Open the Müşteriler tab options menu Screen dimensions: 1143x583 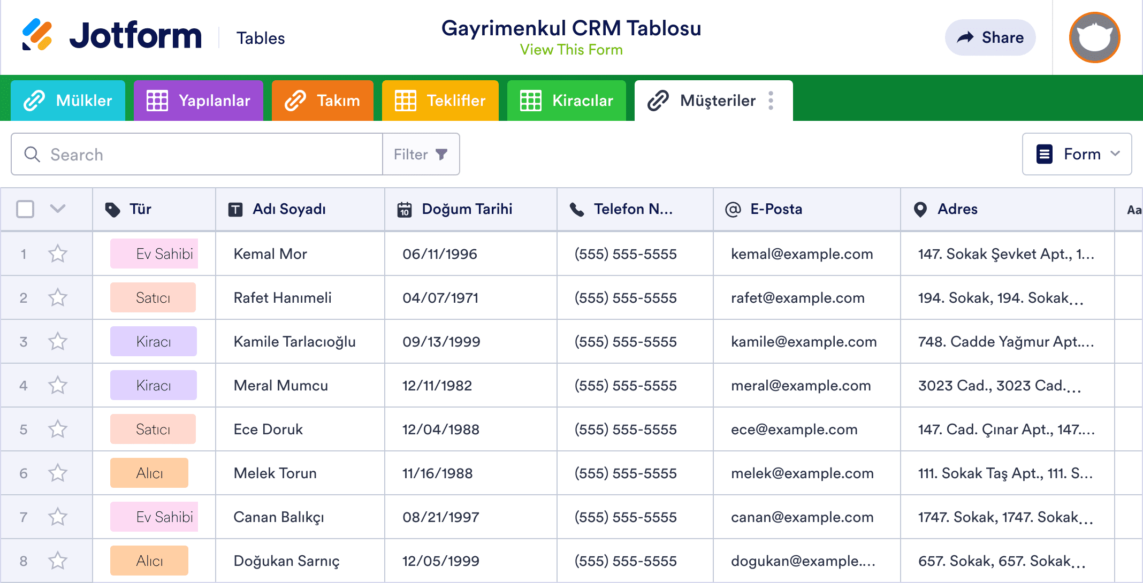point(771,100)
